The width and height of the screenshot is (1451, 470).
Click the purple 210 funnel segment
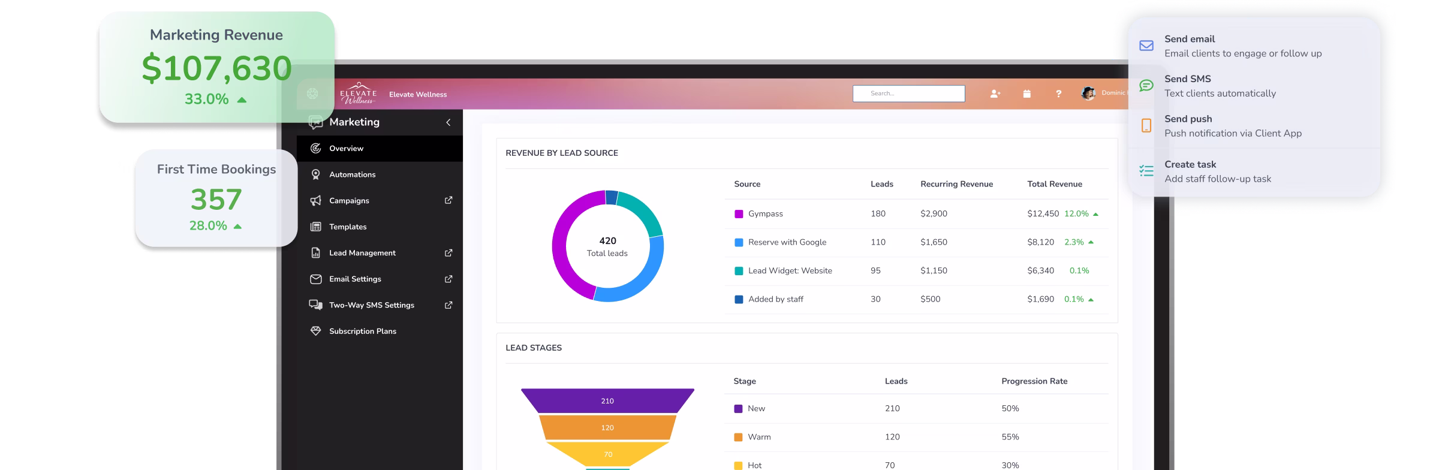(x=607, y=401)
